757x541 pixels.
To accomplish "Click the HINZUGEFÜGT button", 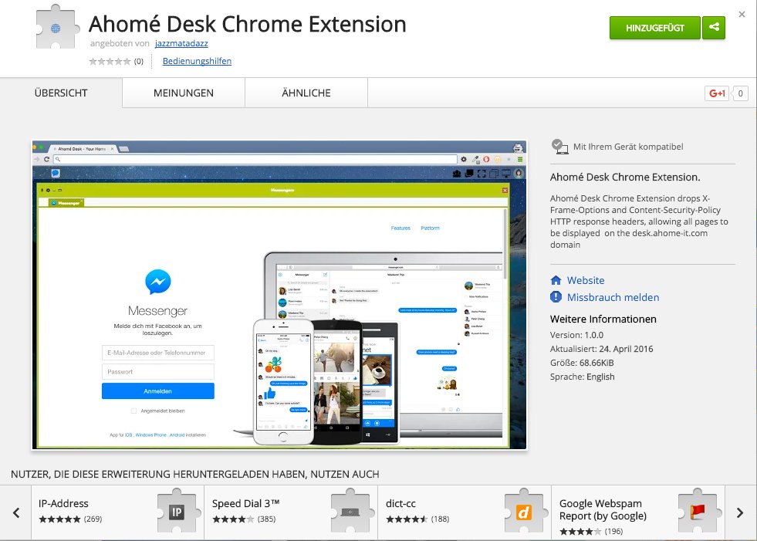I will point(654,28).
